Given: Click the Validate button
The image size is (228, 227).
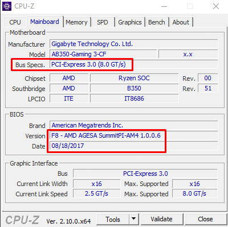Looking at the screenshot, I should point(161,219).
